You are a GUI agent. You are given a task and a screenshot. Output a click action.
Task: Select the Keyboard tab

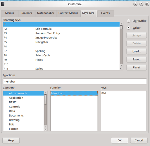pos(88,13)
